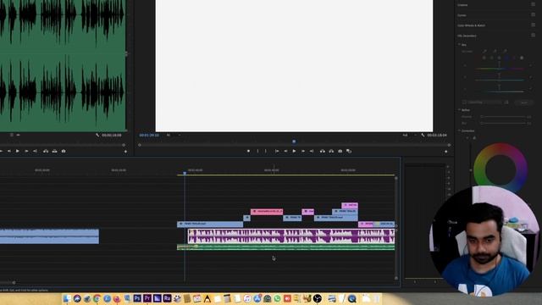Toggle the HSL Secondary checkbox
Screen dimensions: 542x305
click(x=534, y=36)
